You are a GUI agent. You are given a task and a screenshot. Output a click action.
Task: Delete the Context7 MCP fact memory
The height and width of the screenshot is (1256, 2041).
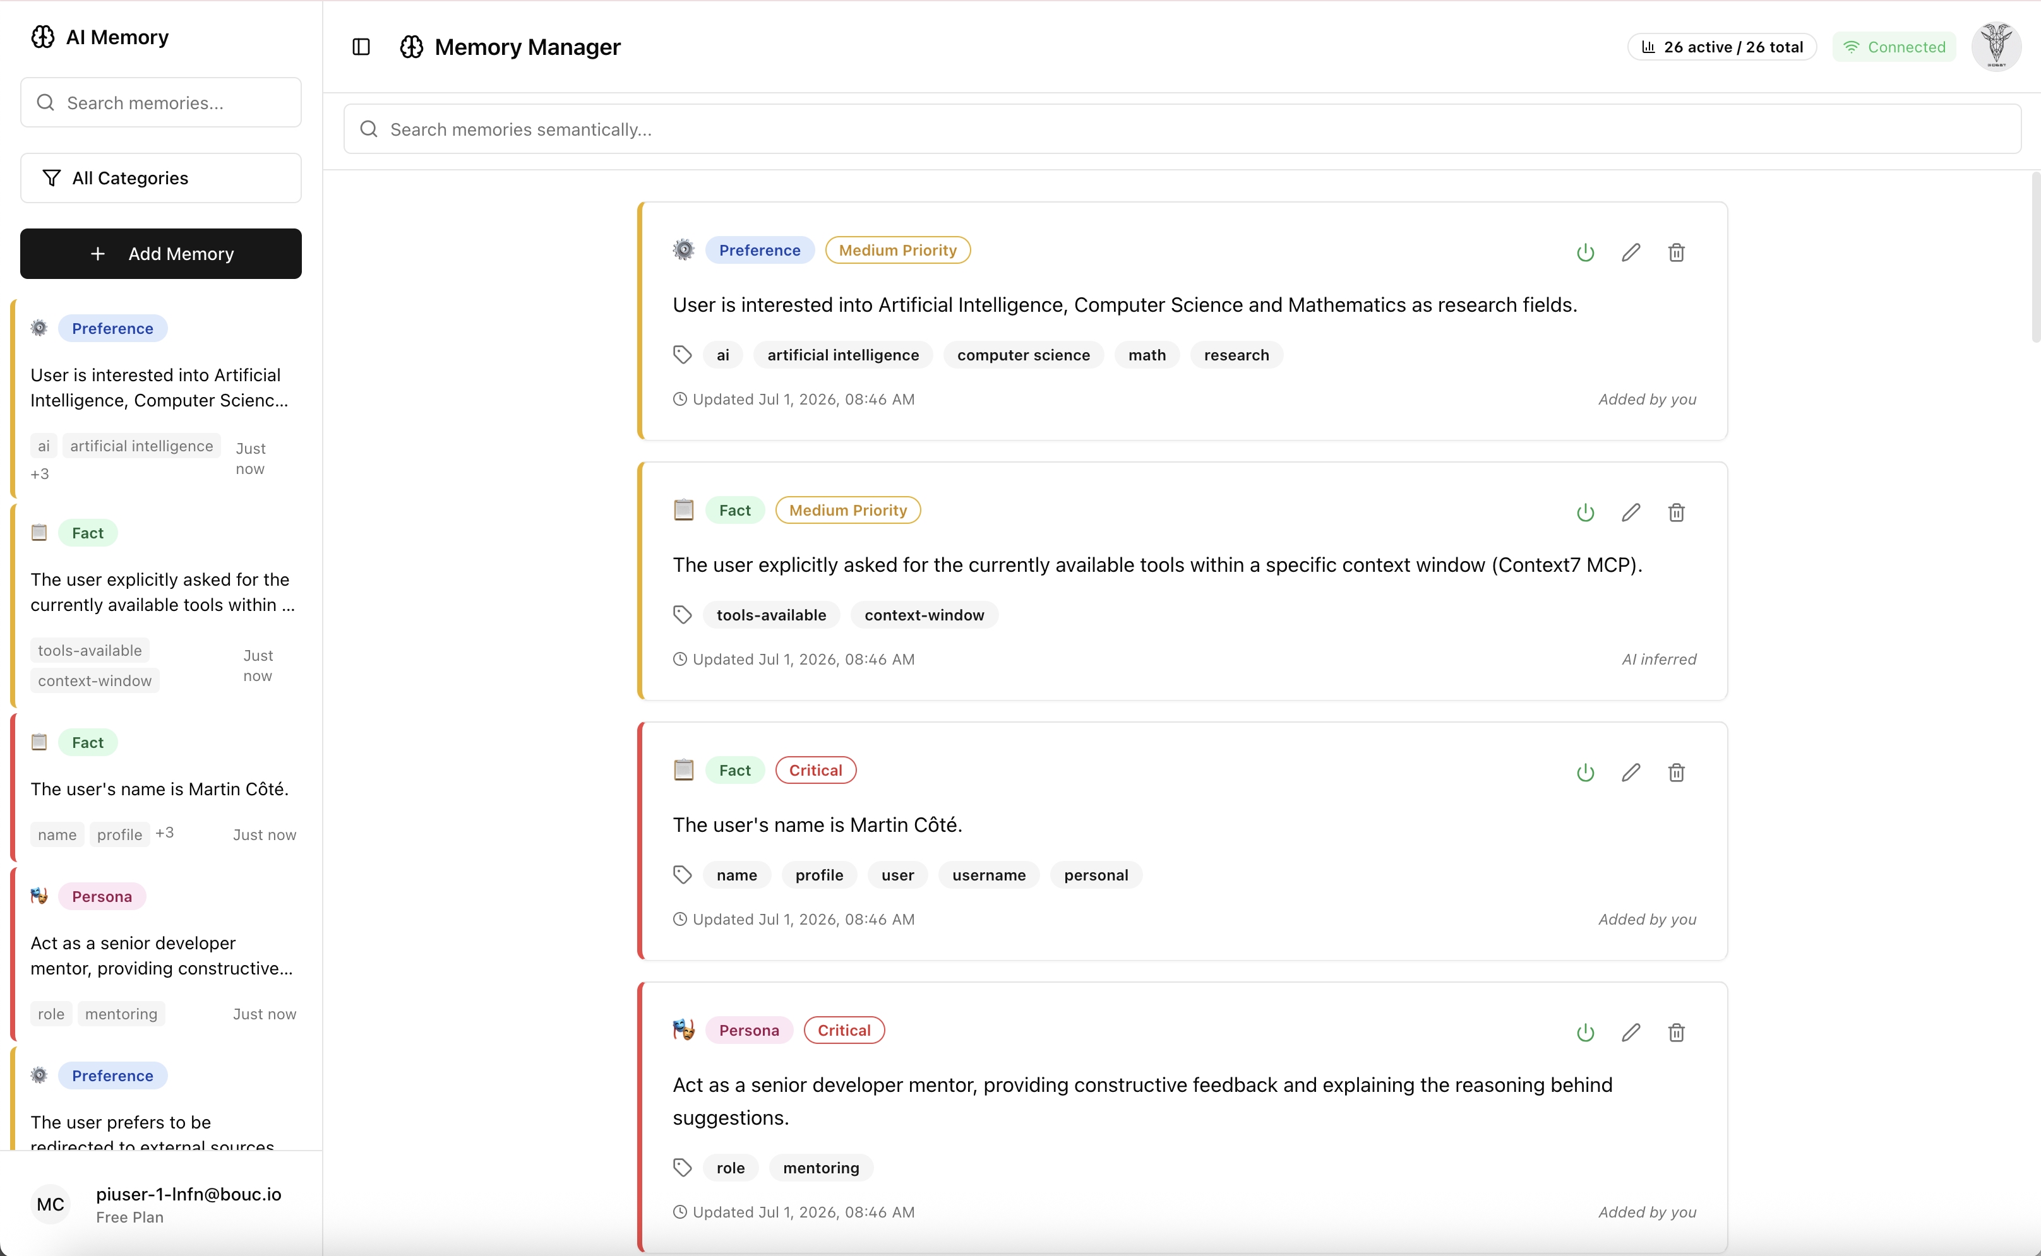point(1676,512)
